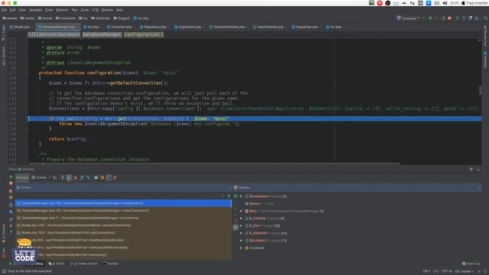489x275 pixels.
Task: Click green debug icon in top toolbar
Action: tap(430, 18)
